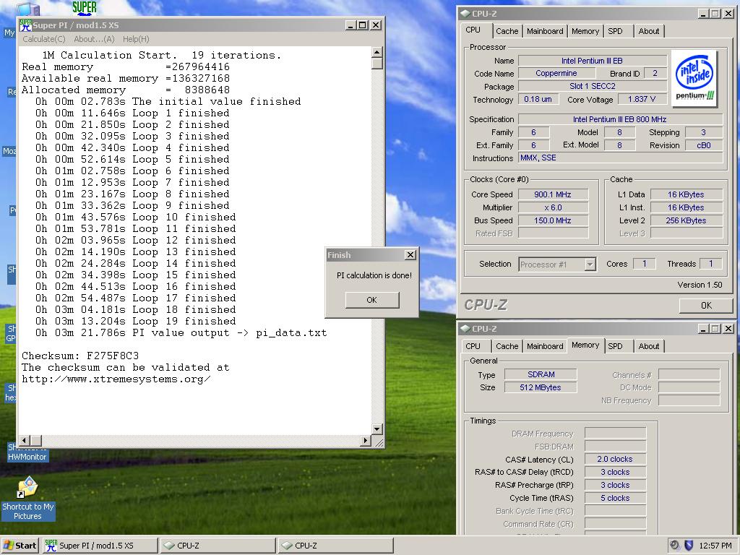This screenshot has width=740, height=555.
Task: Click the Loop 19 finished result line
Action: (135, 322)
